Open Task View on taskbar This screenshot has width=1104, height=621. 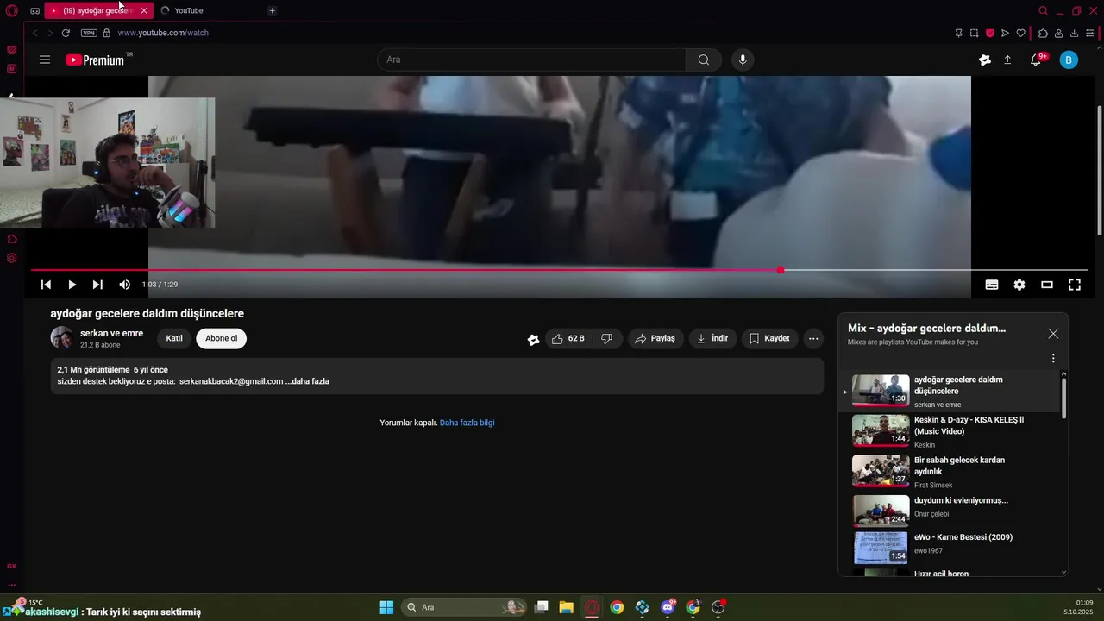click(x=542, y=607)
